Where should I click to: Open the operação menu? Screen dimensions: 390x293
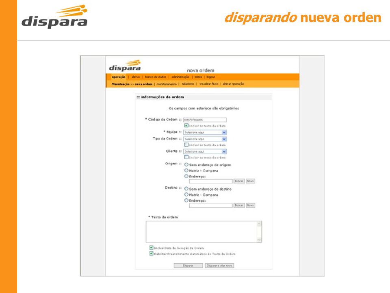point(118,77)
